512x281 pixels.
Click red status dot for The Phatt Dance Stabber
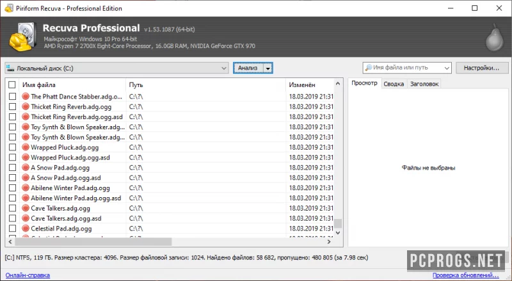tap(26, 97)
